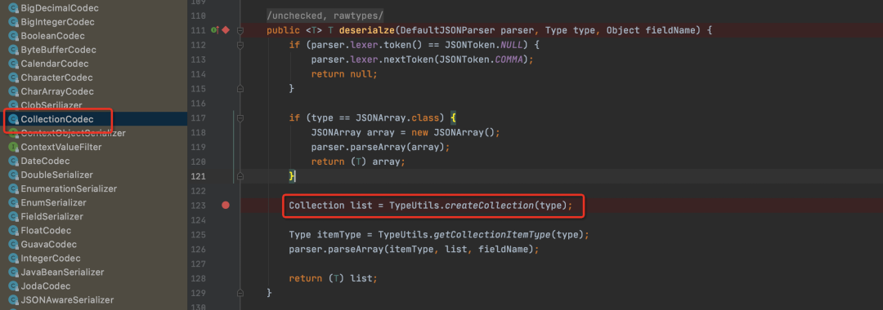Select EnumerationSerializer in the file list

pos(69,188)
